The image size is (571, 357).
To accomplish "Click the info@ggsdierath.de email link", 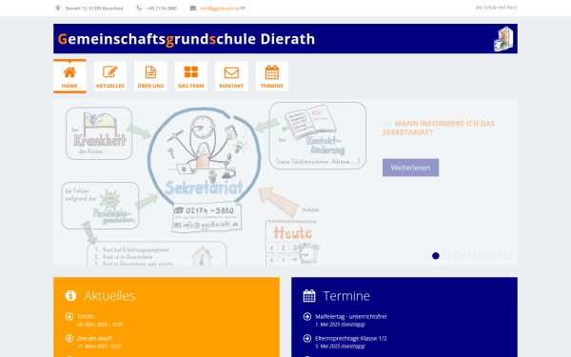I will [x=220, y=9].
